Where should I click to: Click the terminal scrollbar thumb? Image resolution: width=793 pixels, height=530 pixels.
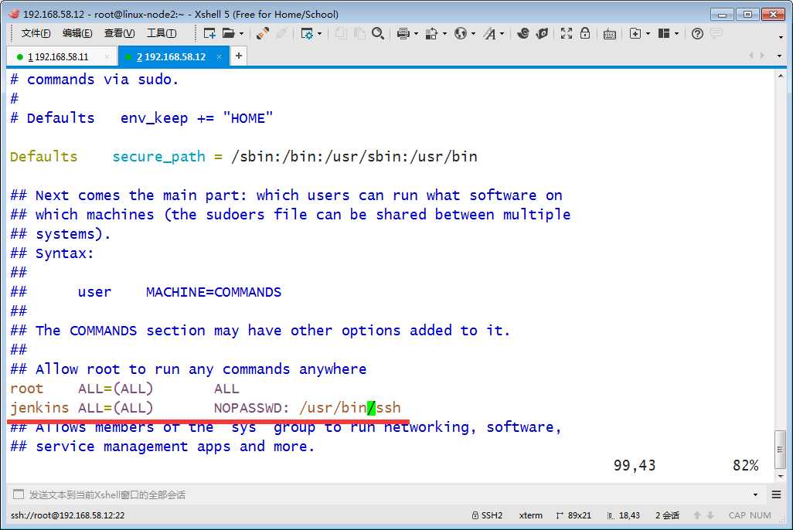pos(781,449)
